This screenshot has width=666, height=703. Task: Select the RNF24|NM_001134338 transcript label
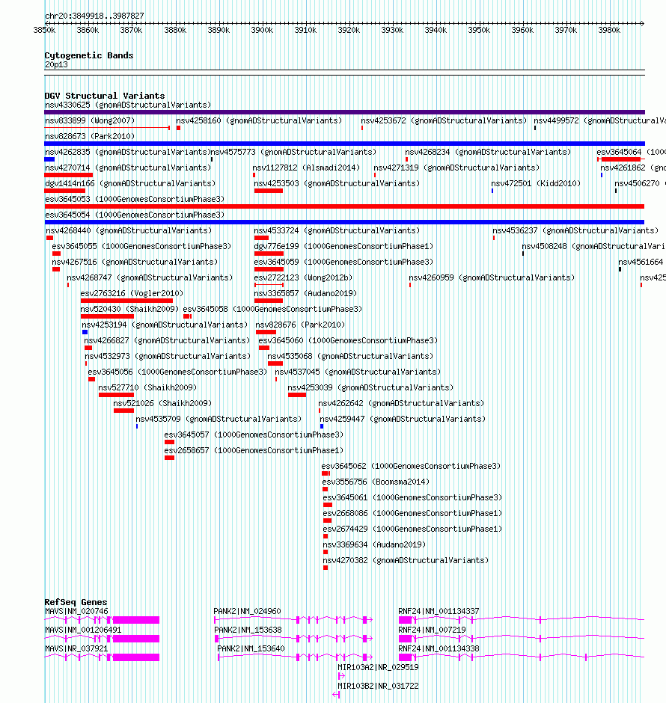click(x=439, y=648)
